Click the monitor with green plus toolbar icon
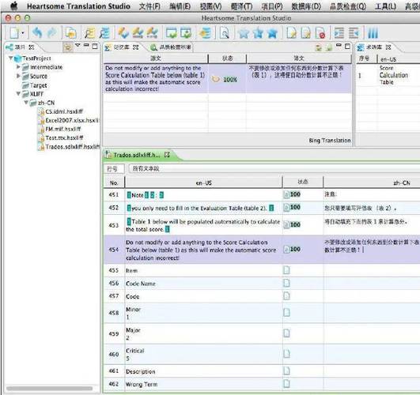The height and width of the screenshot is (395, 420). 186,33
